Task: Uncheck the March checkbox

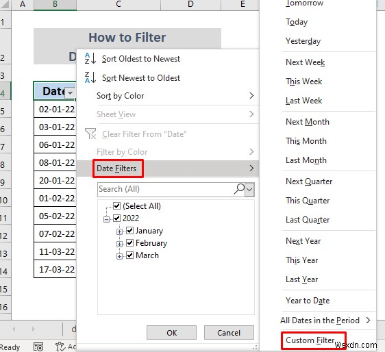Action: 129,255
